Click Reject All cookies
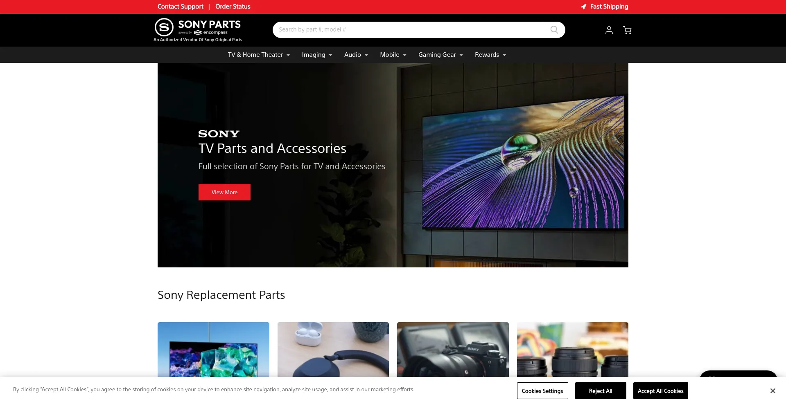The width and height of the screenshot is (786, 406). pyautogui.click(x=601, y=391)
